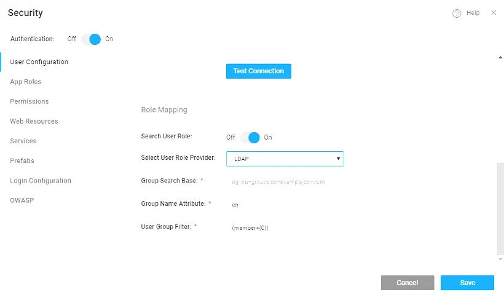This screenshot has height=300, width=504.
Task: Click the Group Search Base input field
Action: pyautogui.click(x=284, y=182)
